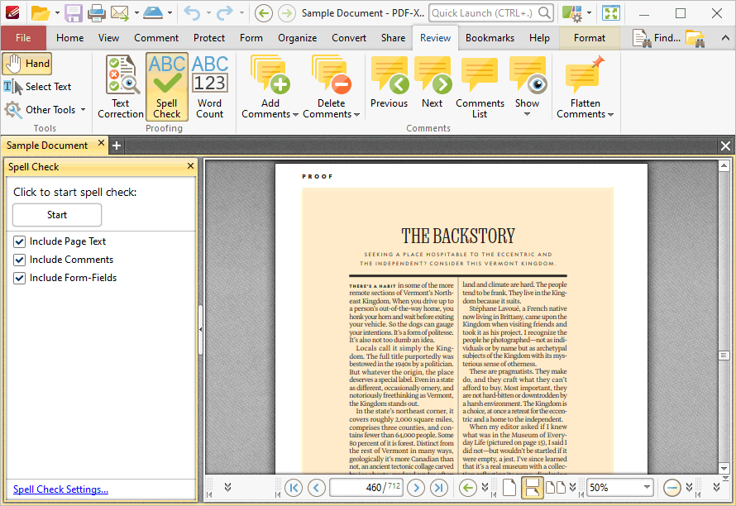Click the page number input field
The image size is (736, 506).
[x=366, y=488]
